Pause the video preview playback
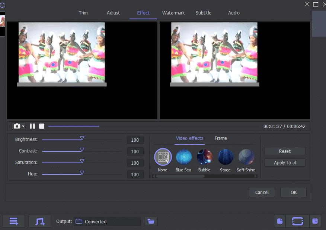Image resolution: width=326 pixels, height=230 pixels. tap(32, 126)
